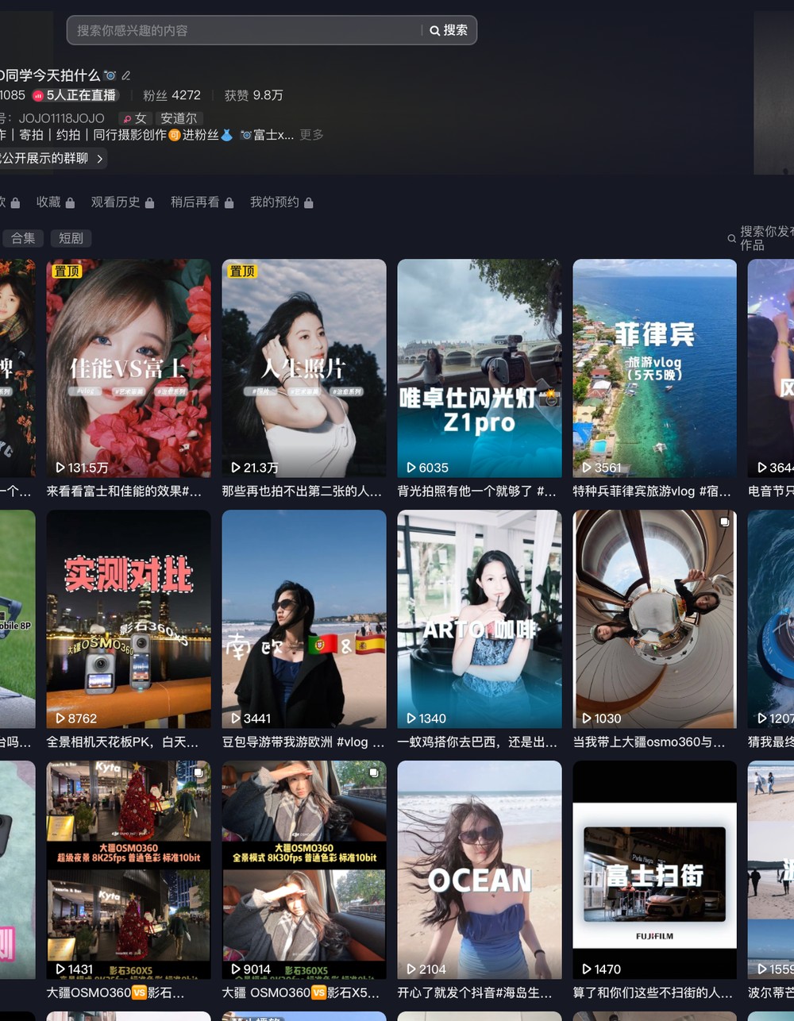Viewport: 794px width, 1021px height.
Task: Click play count icon showing 131.5万
Action: coord(60,468)
